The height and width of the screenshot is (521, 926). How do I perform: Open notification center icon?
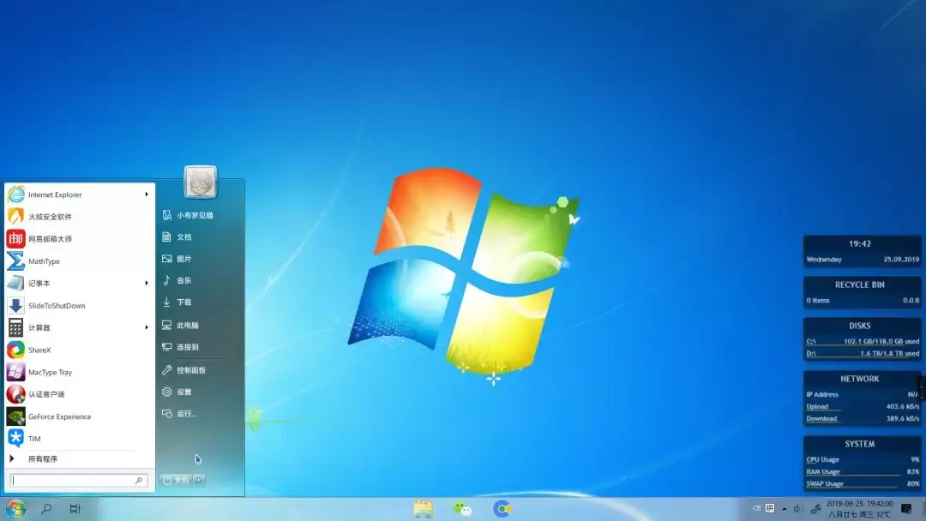click(x=906, y=509)
